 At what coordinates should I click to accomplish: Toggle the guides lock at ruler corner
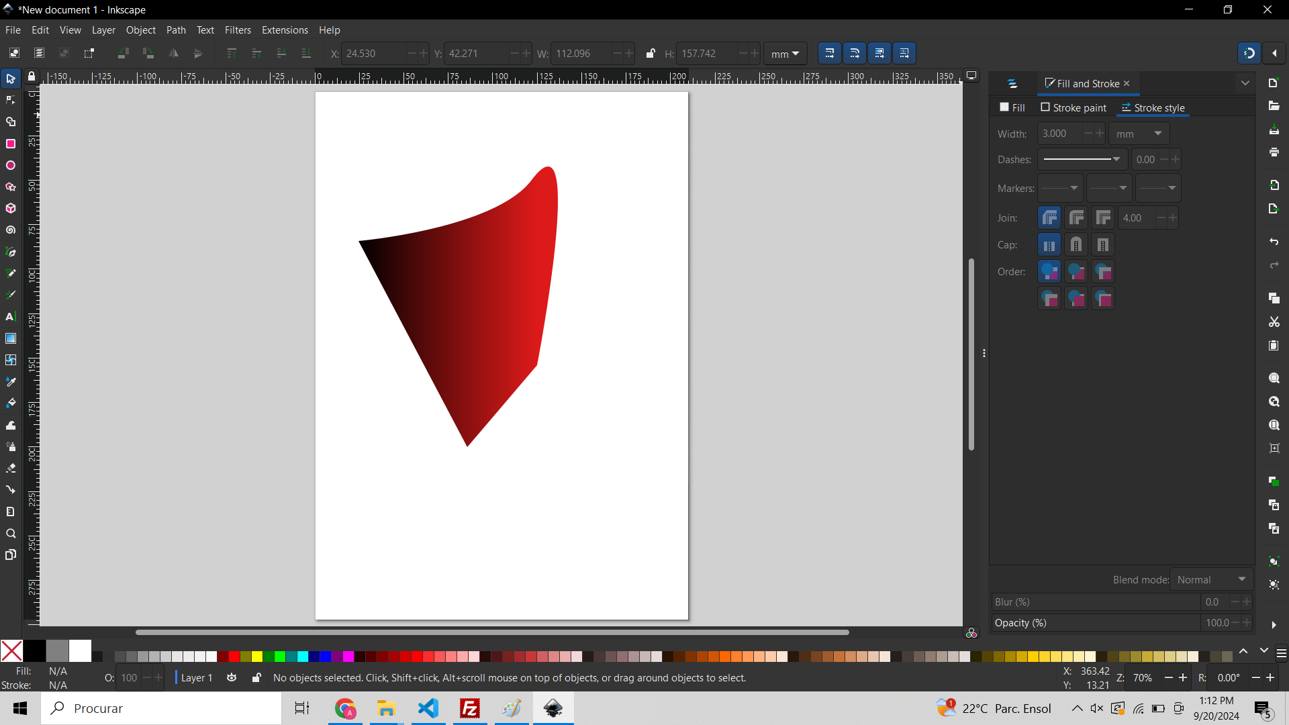pos(32,77)
